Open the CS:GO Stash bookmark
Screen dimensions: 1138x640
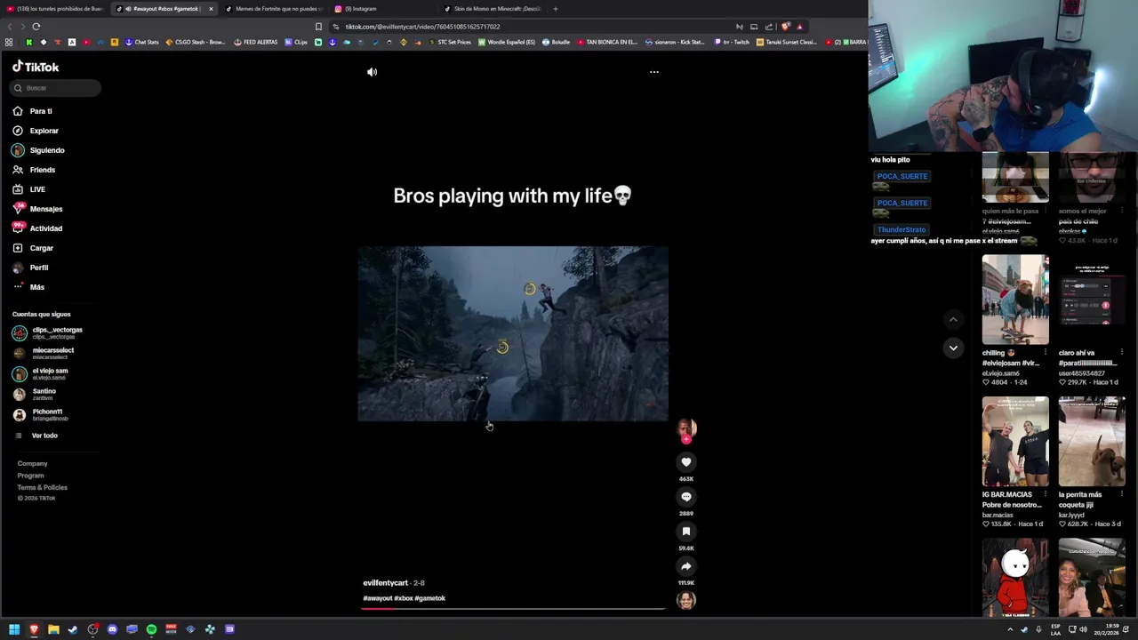click(196, 42)
